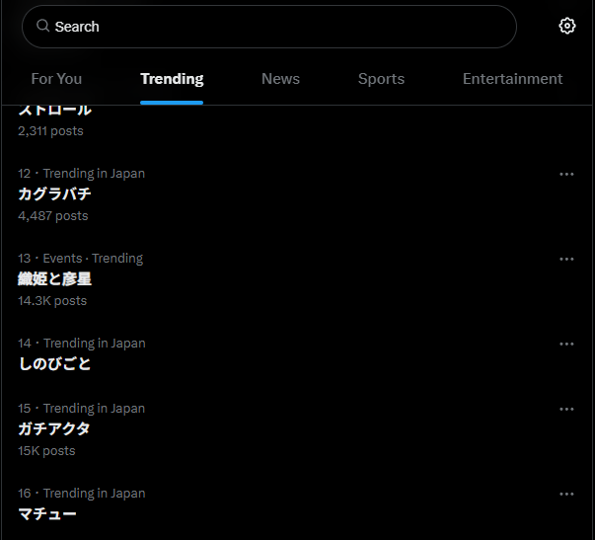Click the 2,311 posts count
The height and width of the screenshot is (540, 595).
click(x=50, y=131)
